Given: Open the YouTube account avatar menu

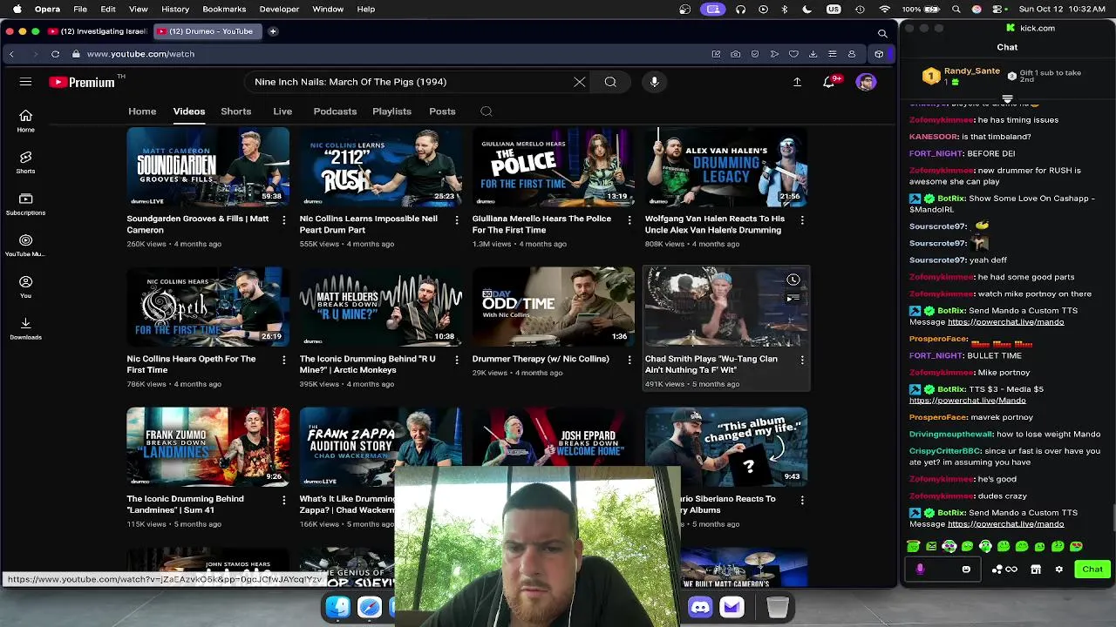Looking at the screenshot, I should pyautogui.click(x=866, y=82).
